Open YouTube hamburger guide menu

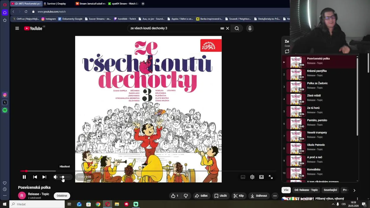17,28
